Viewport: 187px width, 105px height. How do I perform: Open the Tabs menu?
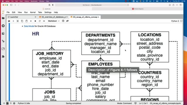coord(40,12)
